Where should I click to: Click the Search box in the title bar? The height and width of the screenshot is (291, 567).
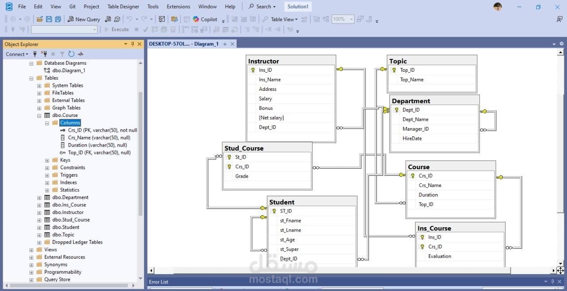[262, 7]
